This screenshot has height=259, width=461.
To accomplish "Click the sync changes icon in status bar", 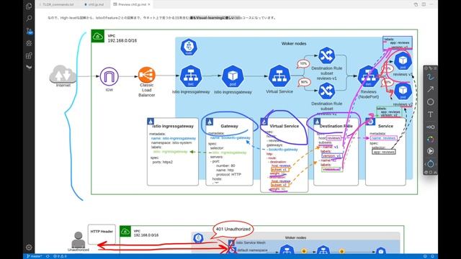I will click(x=48, y=256).
